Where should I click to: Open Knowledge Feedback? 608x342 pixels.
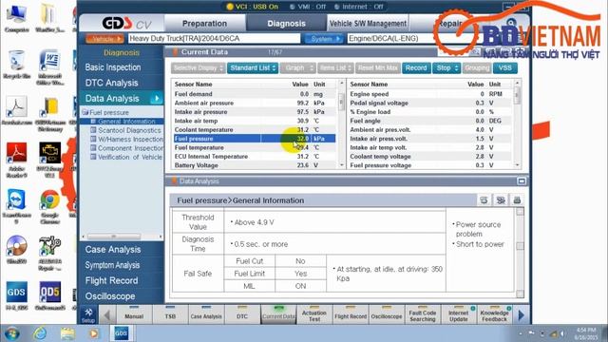pos(494,314)
